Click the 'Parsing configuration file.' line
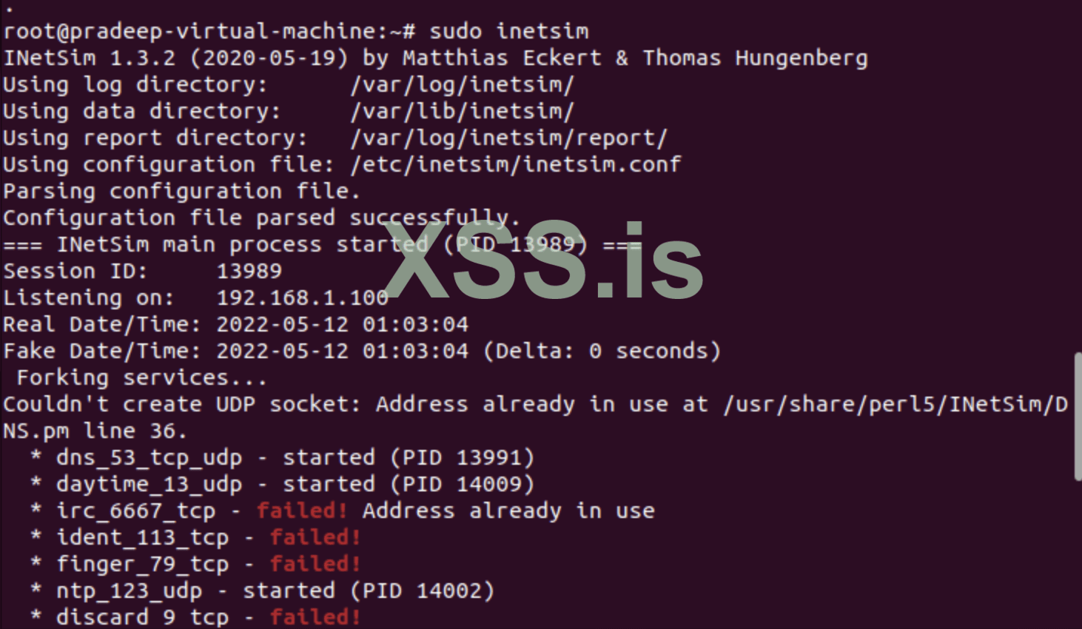 (181, 191)
